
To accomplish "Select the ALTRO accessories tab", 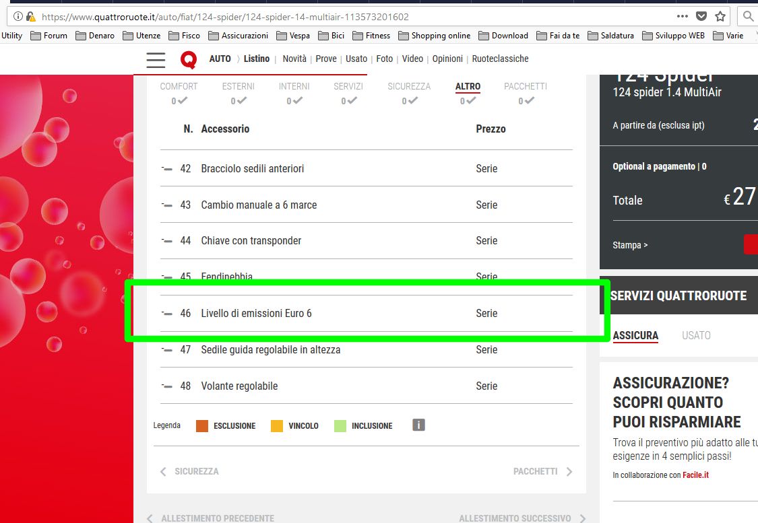I will tap(468, 86).
